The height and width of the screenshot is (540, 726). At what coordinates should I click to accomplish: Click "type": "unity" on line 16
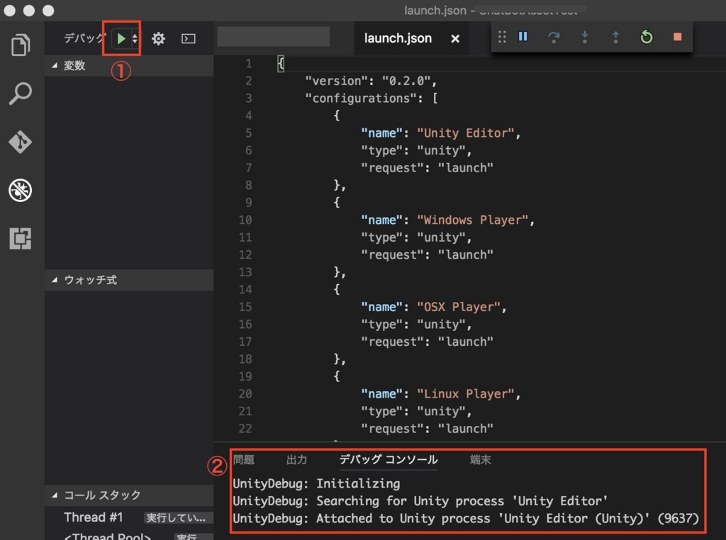(416, 325)
